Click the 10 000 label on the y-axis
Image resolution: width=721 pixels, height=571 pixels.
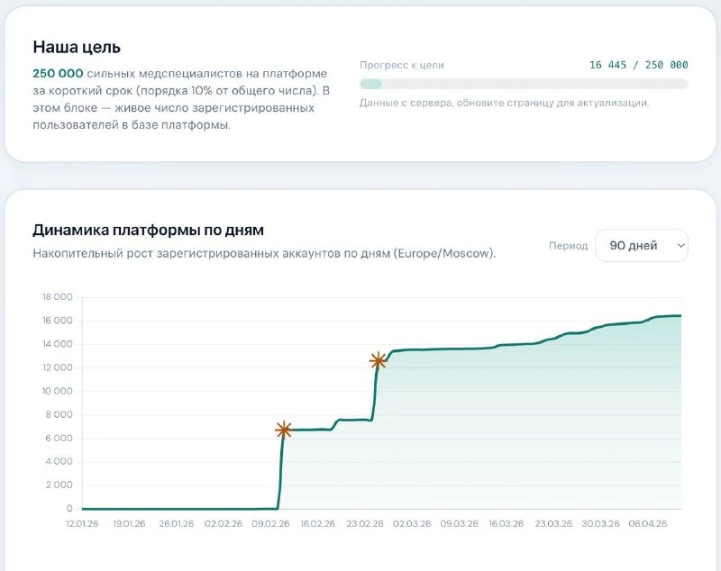[58, 391]
